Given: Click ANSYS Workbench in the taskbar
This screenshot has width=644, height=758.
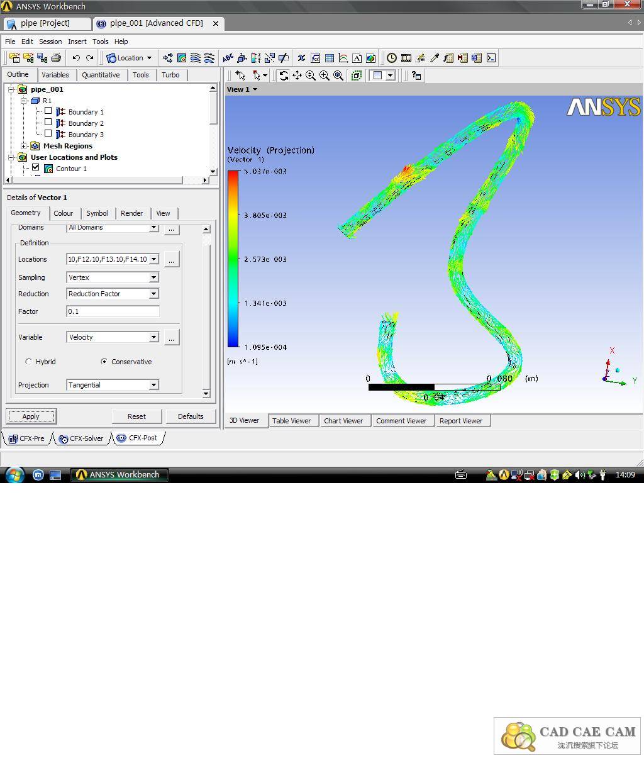Looking at the screenshot, I should pos(119,475).
